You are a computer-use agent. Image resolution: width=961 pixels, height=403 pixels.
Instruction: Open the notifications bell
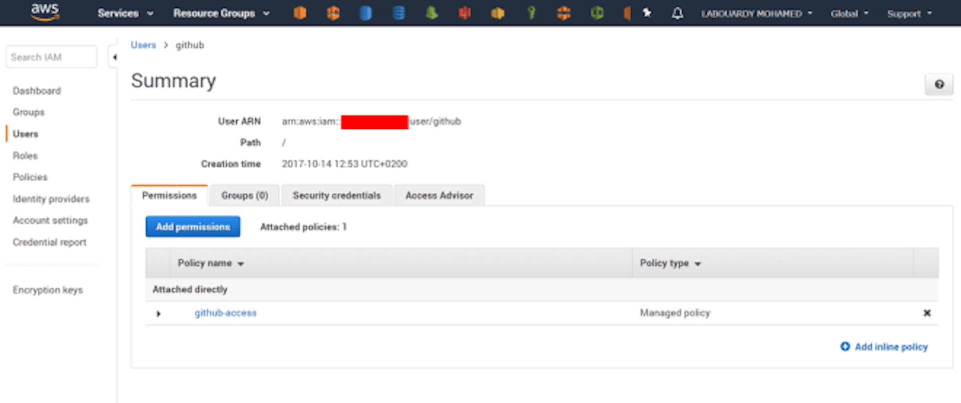(677, 13)
